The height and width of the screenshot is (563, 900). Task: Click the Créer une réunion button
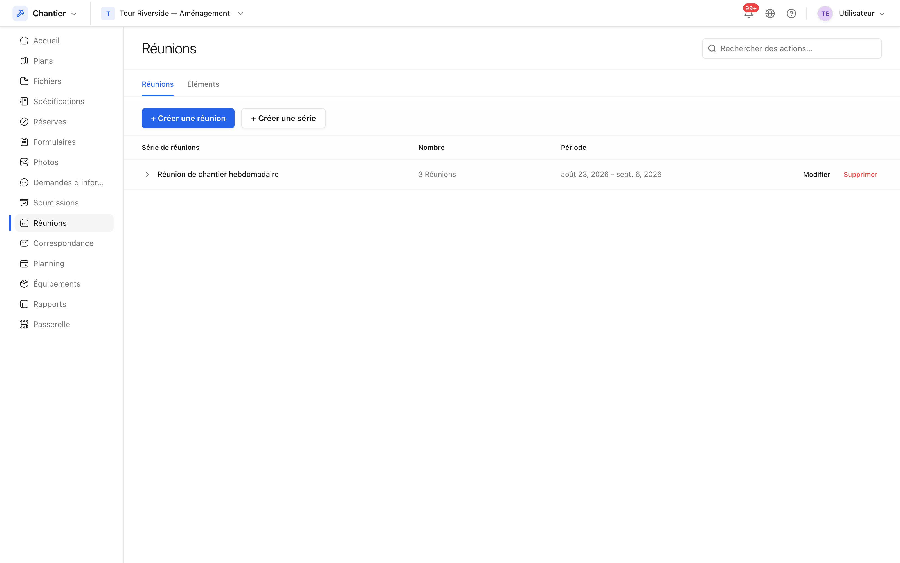(188, 118)
